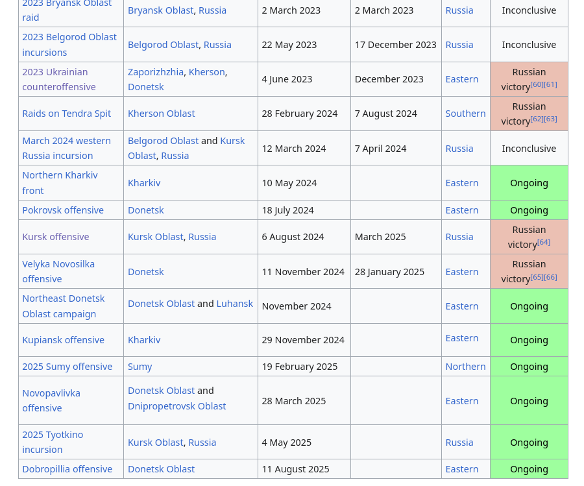Click Eastern in the Novopavlivka offensive row

[x=462, y=401]
